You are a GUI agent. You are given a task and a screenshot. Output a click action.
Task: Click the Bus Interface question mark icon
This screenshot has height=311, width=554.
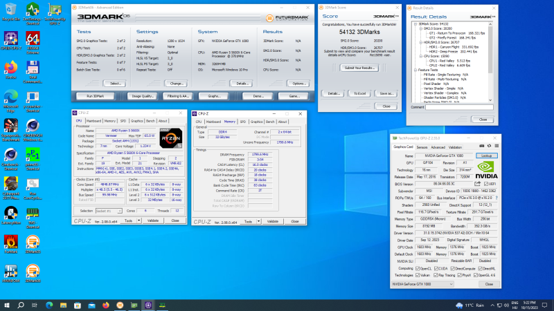coord(497,198)
